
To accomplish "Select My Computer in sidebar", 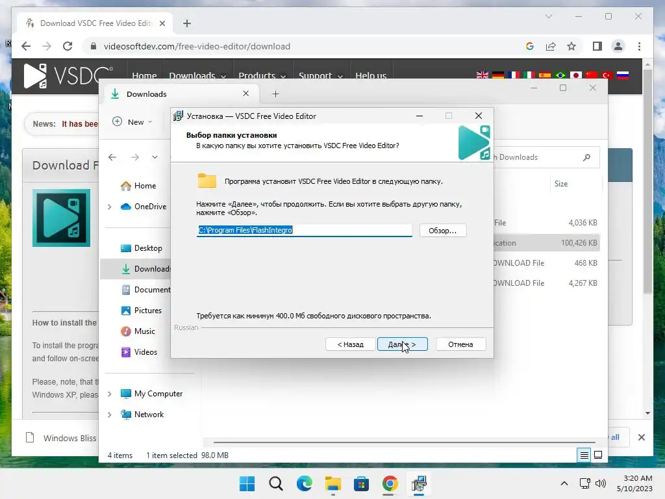I will click(x=151, y=394).
